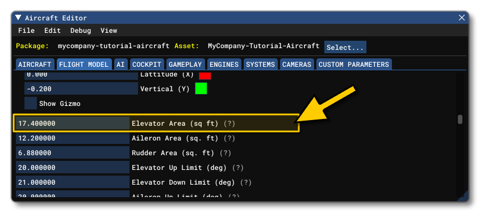Click the Aircraft Editor title text
480x213 pixels.
(x=56, y=18)
